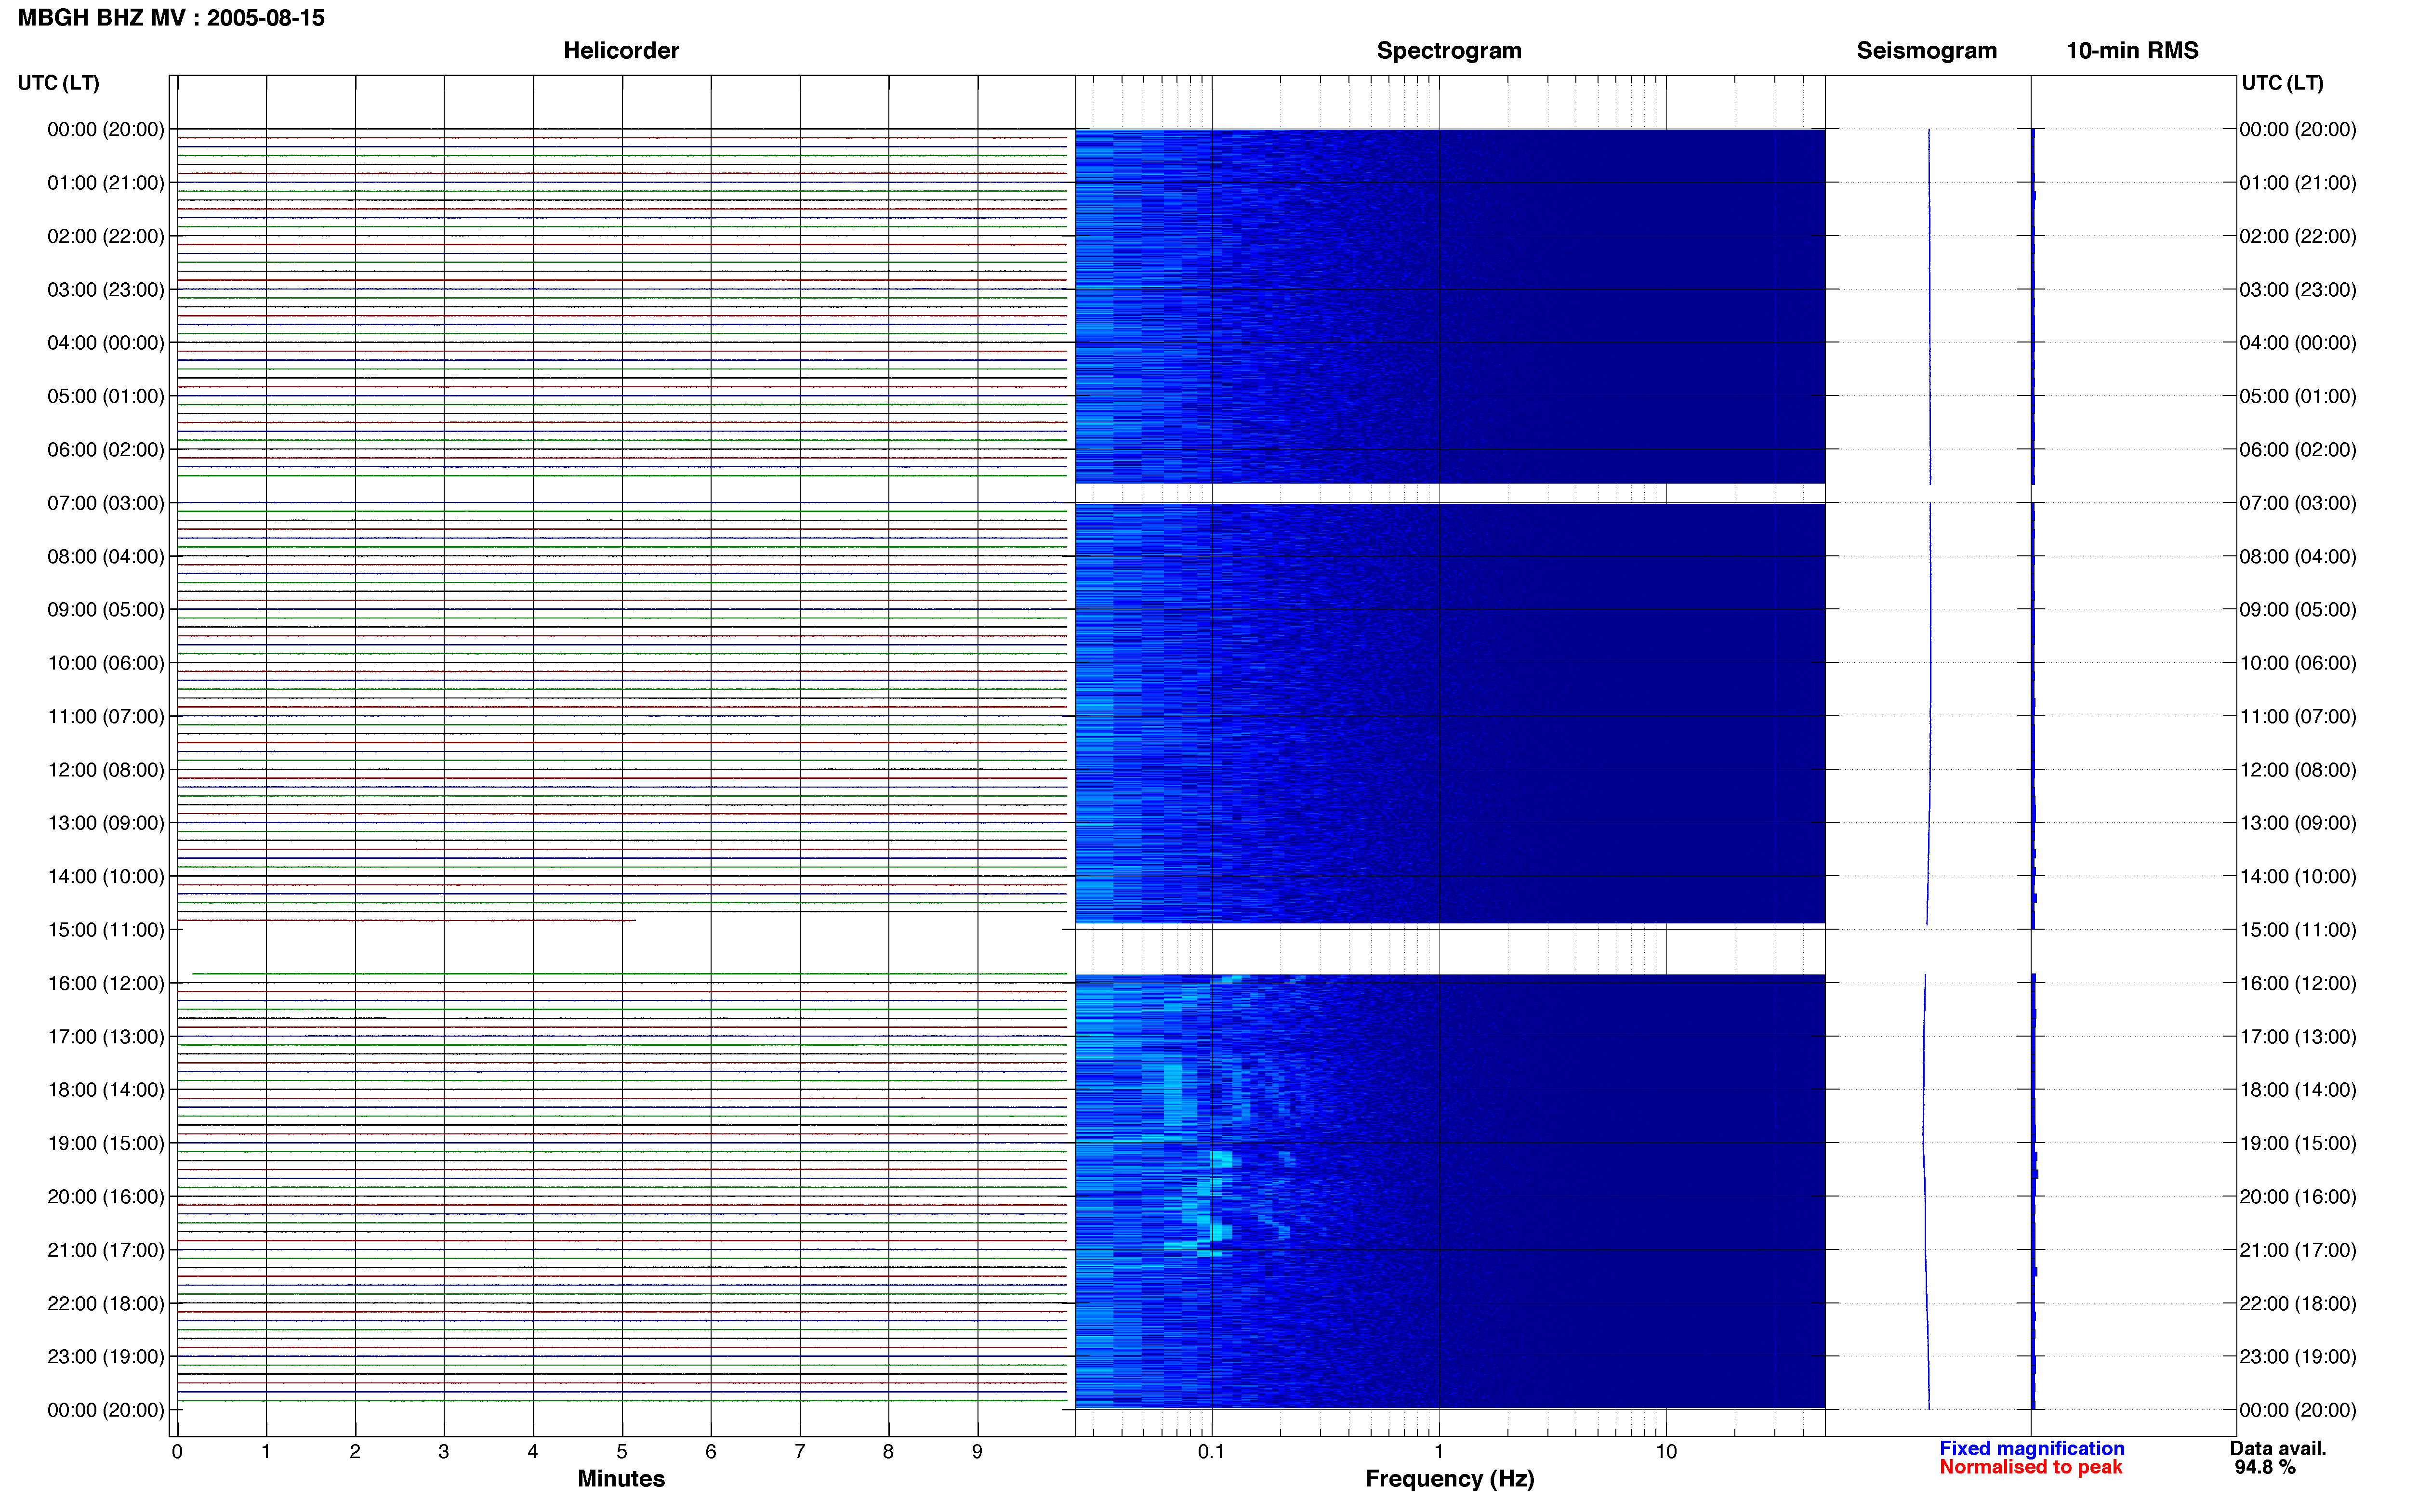Viewport: 2418px width, 1512px height.
Task: Select left time label 15:00 (11:00)
Action: [x=105, y=930]
